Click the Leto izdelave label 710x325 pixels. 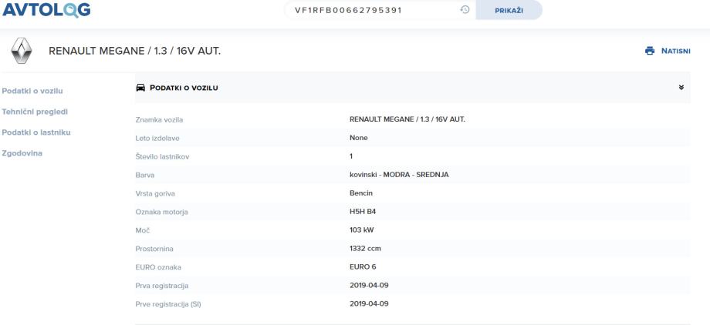coord(157,139)
